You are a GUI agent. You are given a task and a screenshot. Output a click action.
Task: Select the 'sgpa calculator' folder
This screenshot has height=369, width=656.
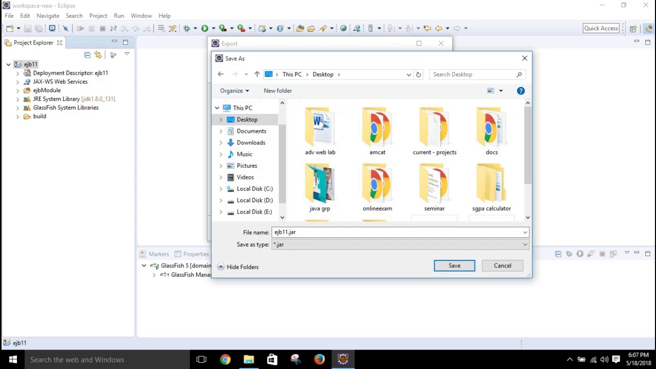[491, 188]
